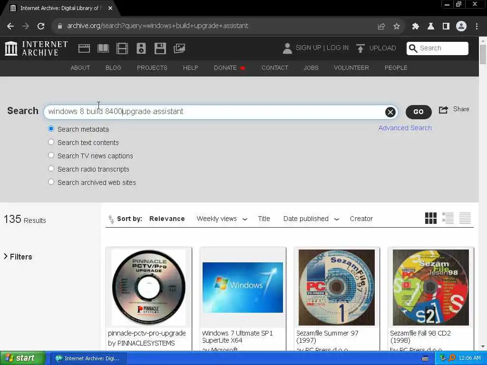Image resolution: width=487 pixels, height=365 pixels.
Task: Select Search archived web sites option
Action: pyautogui.click(x=51, y=182)
